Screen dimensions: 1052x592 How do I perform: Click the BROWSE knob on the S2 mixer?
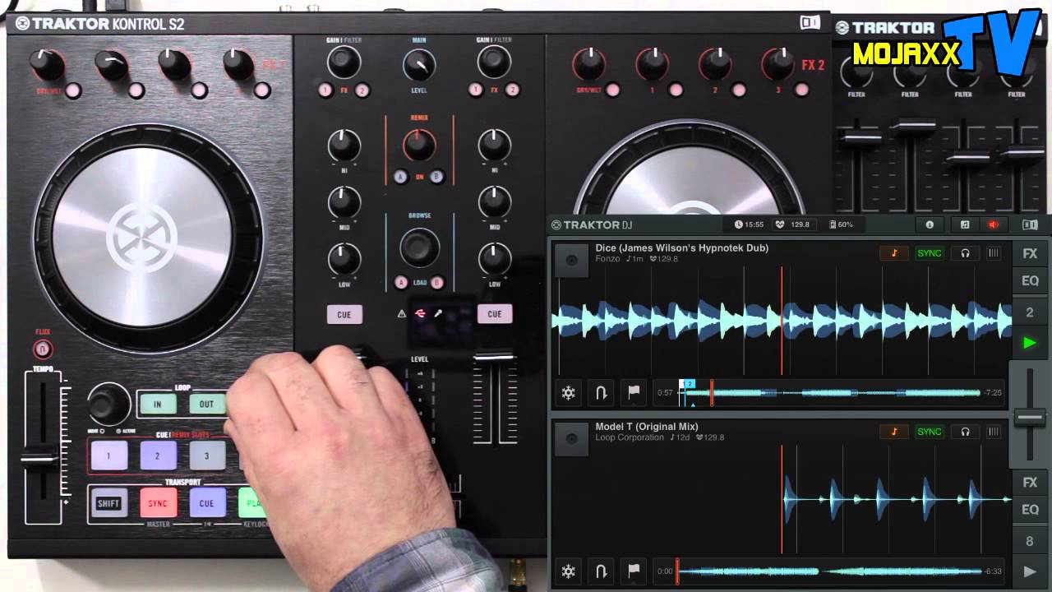[x=419, y=246]
